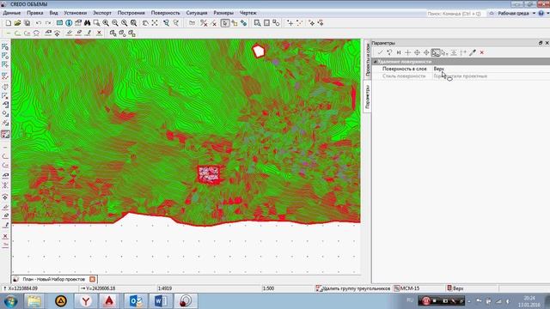
Task: Cancel with red X in Параметры toolbar
Action: tap(482, 52)
